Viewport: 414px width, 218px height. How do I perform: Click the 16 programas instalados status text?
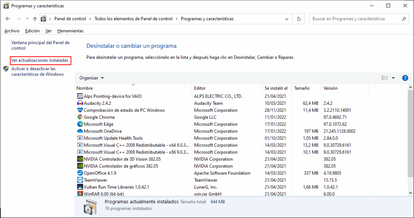click(x=128, y=208)
